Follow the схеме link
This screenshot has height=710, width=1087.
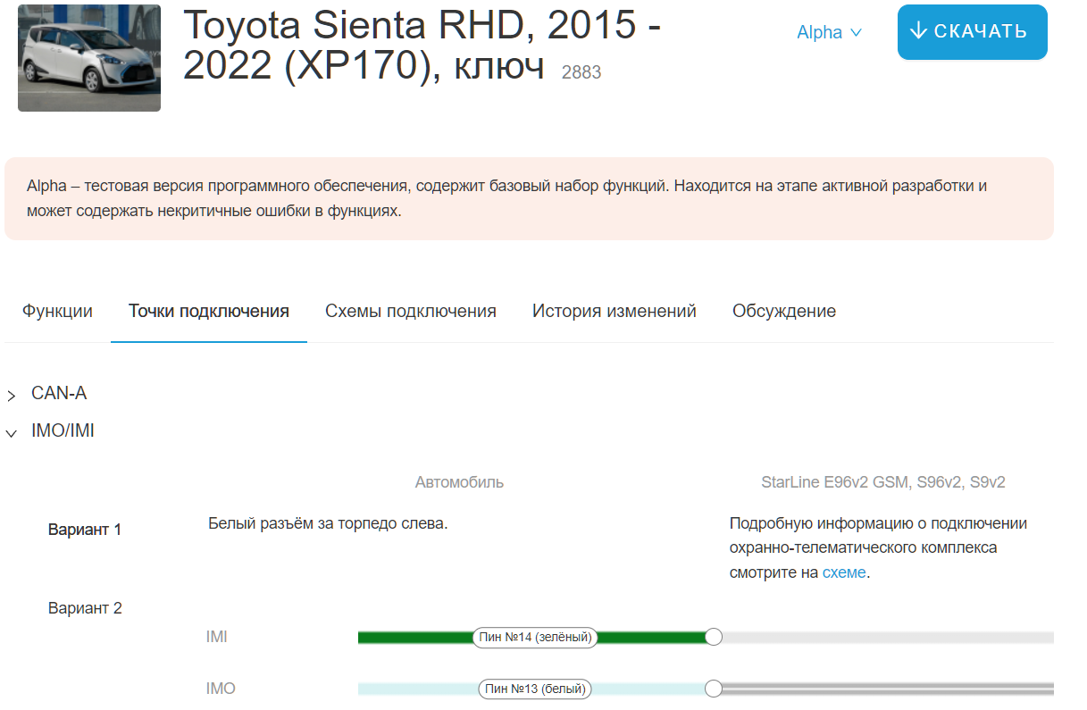(843, 572)
